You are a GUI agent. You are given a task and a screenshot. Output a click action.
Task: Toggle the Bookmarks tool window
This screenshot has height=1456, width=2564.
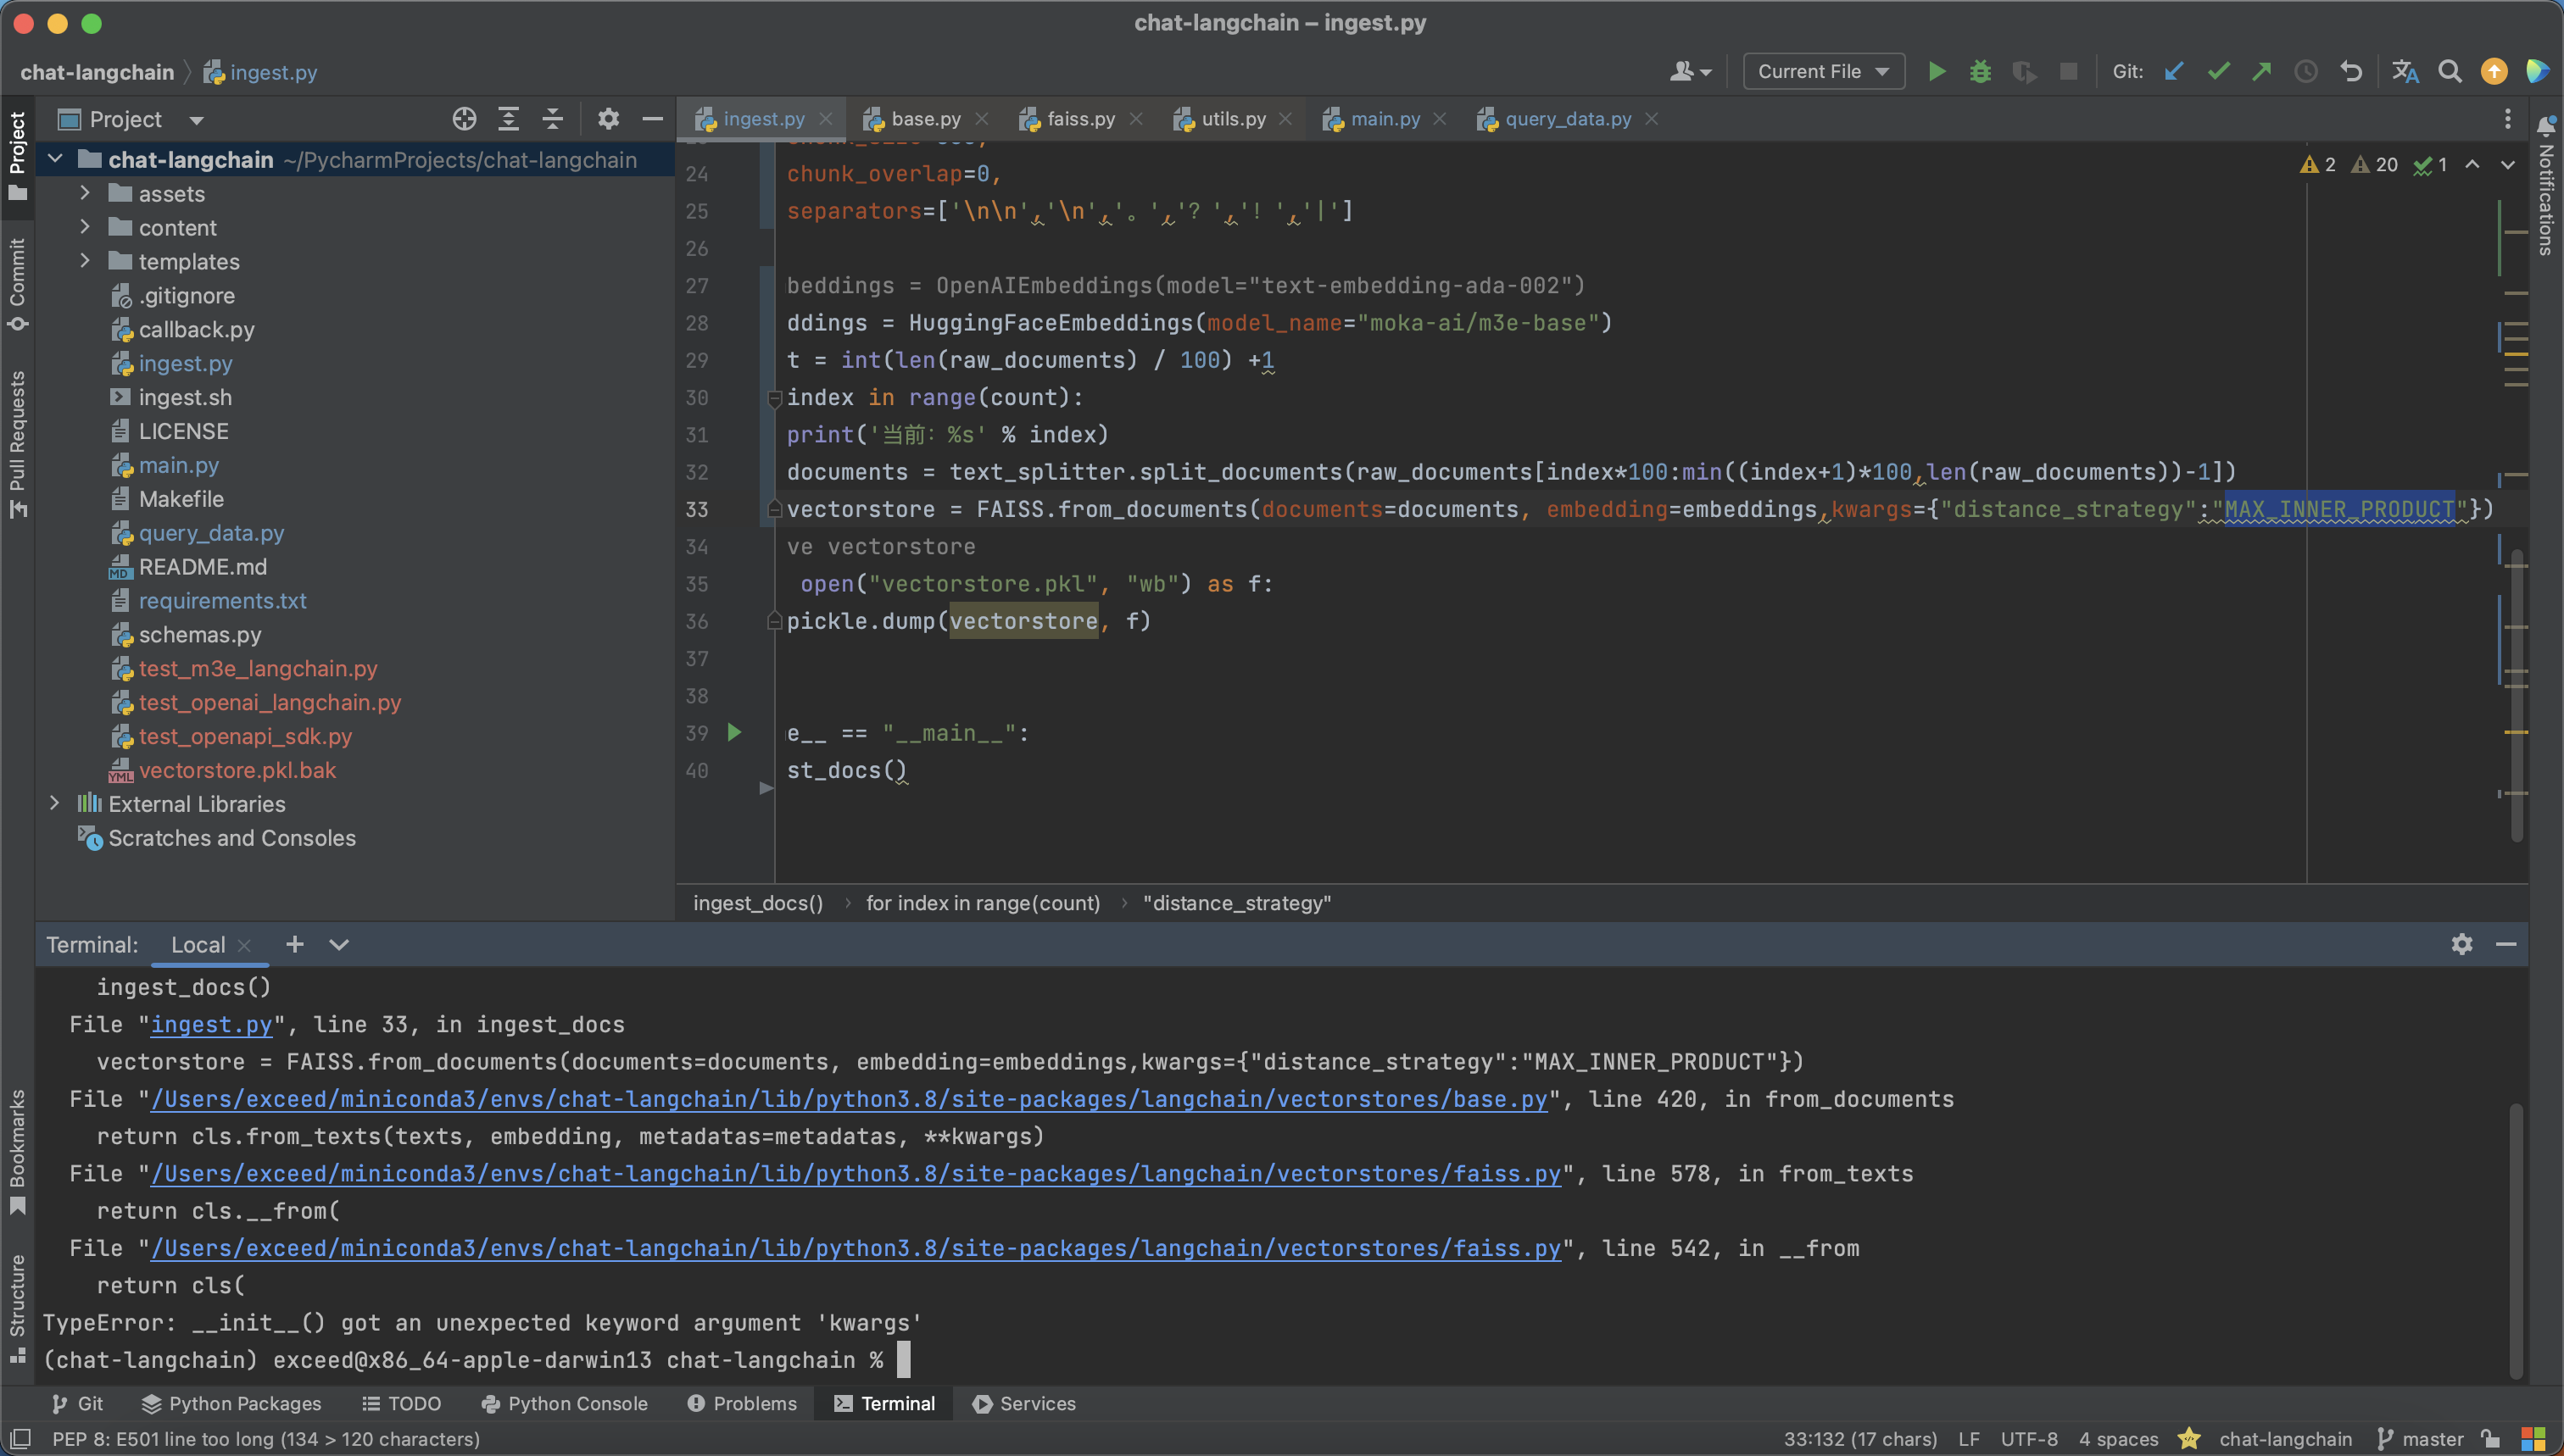(x=17, y=1150)
